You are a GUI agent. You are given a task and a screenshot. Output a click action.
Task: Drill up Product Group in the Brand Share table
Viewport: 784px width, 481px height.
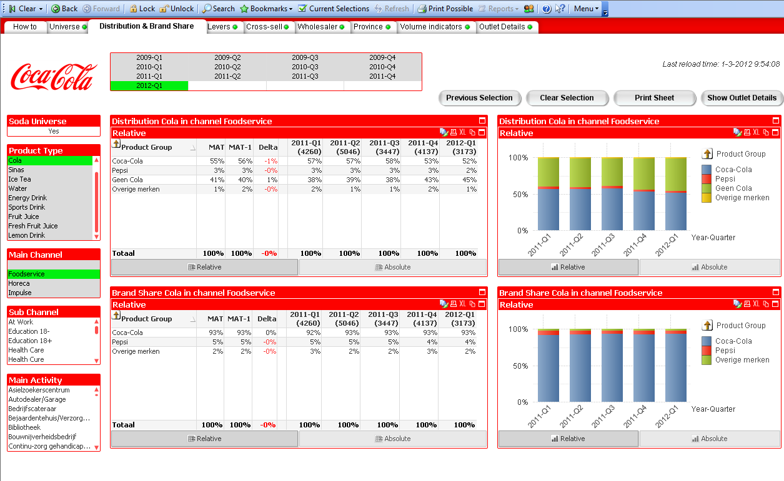(x=116, y=316)
